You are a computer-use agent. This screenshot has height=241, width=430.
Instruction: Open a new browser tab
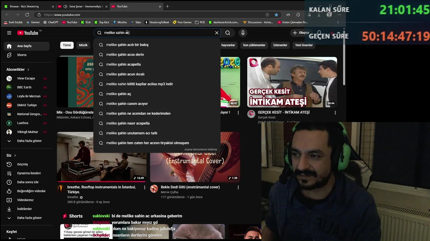pos(167,6)
